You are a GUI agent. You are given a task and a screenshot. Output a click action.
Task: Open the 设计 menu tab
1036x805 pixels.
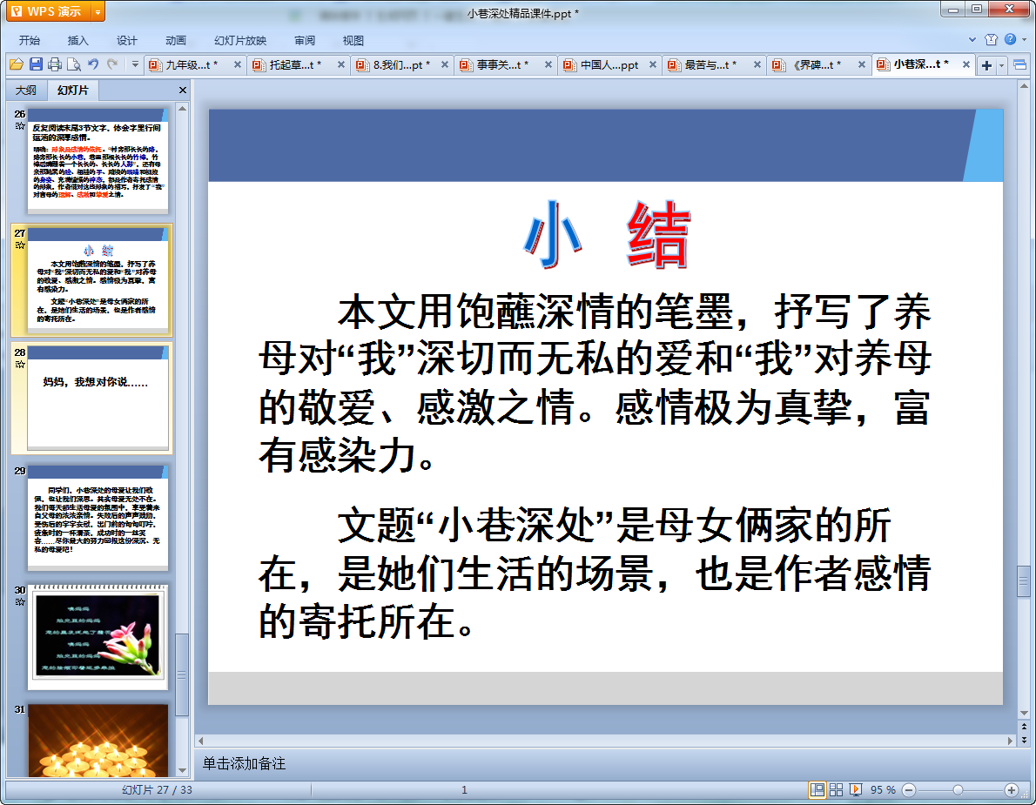pos(127,40)
